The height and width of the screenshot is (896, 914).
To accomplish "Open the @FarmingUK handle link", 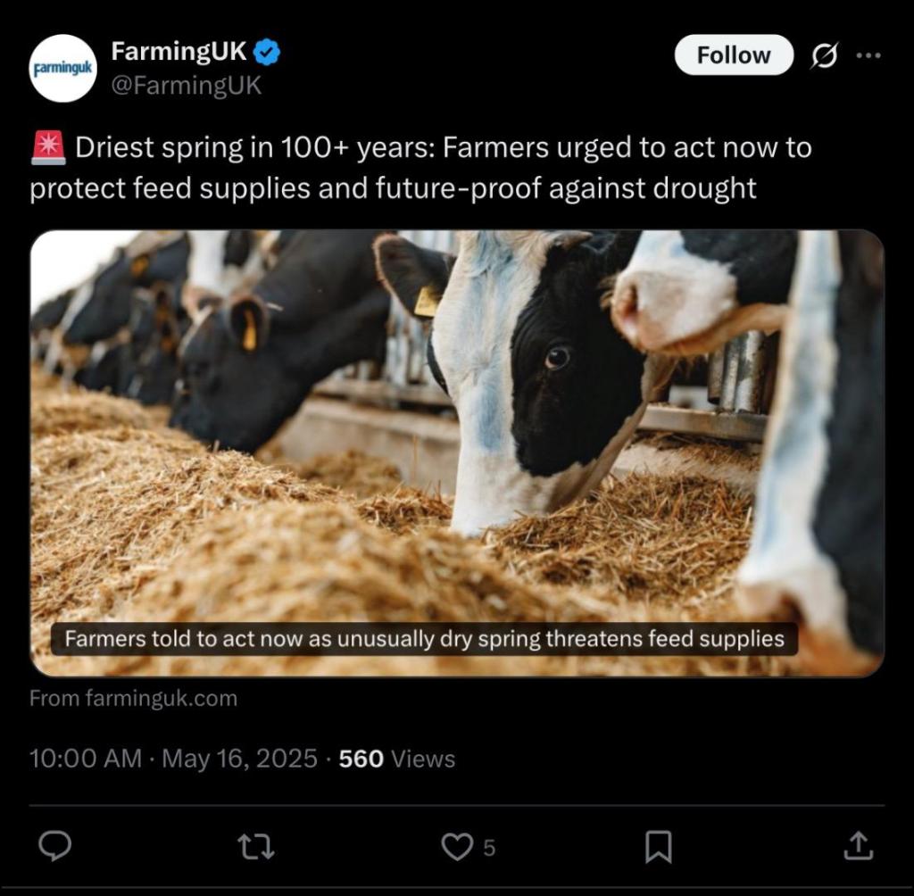I will point(186,85).
